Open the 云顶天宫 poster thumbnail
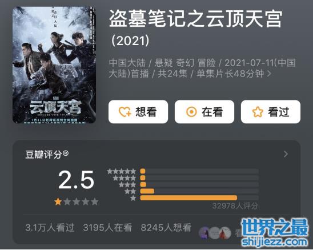This screenshot has width=313, height=250. (x=54, y=65)
